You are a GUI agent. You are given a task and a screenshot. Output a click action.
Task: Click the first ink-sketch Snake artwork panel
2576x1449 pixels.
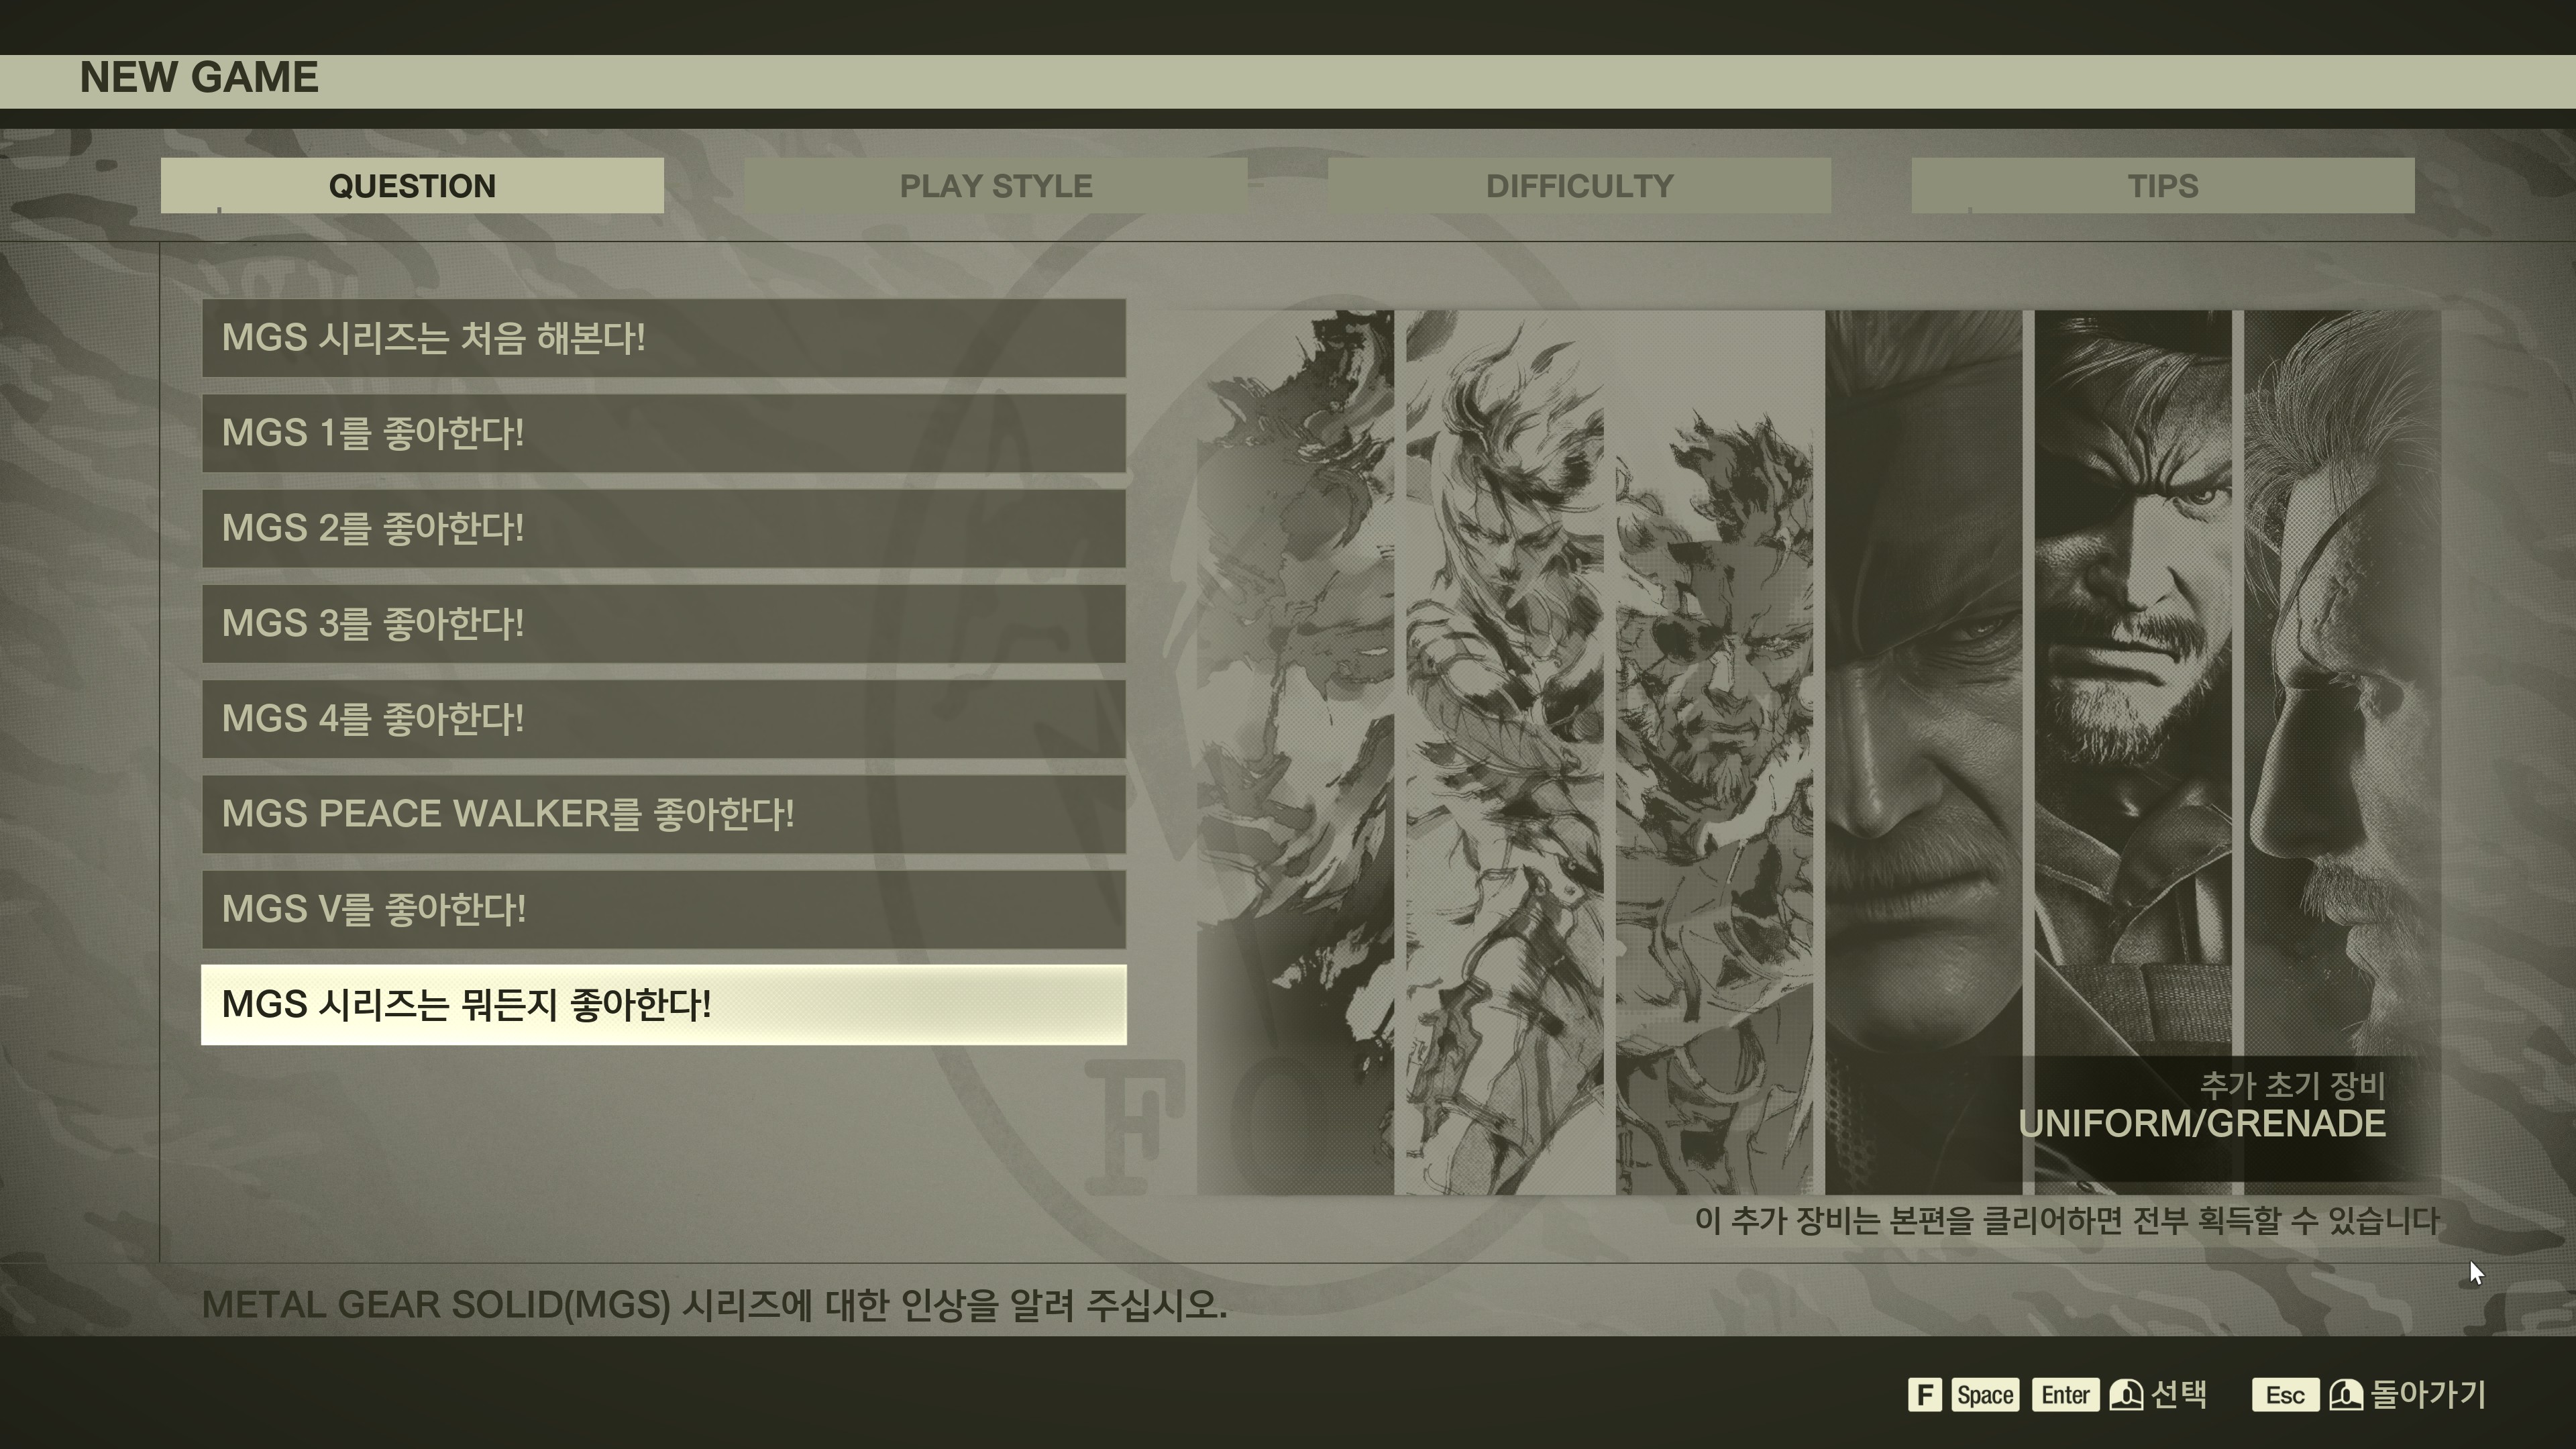pyautogui.click(x=1295, y=752)
